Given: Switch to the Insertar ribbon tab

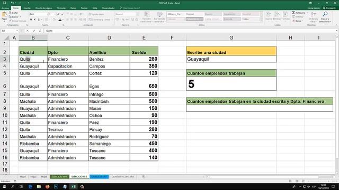Looking at the screenshot, I should coord(27,8).
